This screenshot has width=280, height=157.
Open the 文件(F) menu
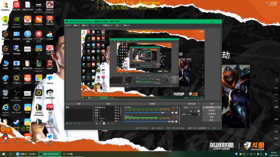tap(68, 25)
